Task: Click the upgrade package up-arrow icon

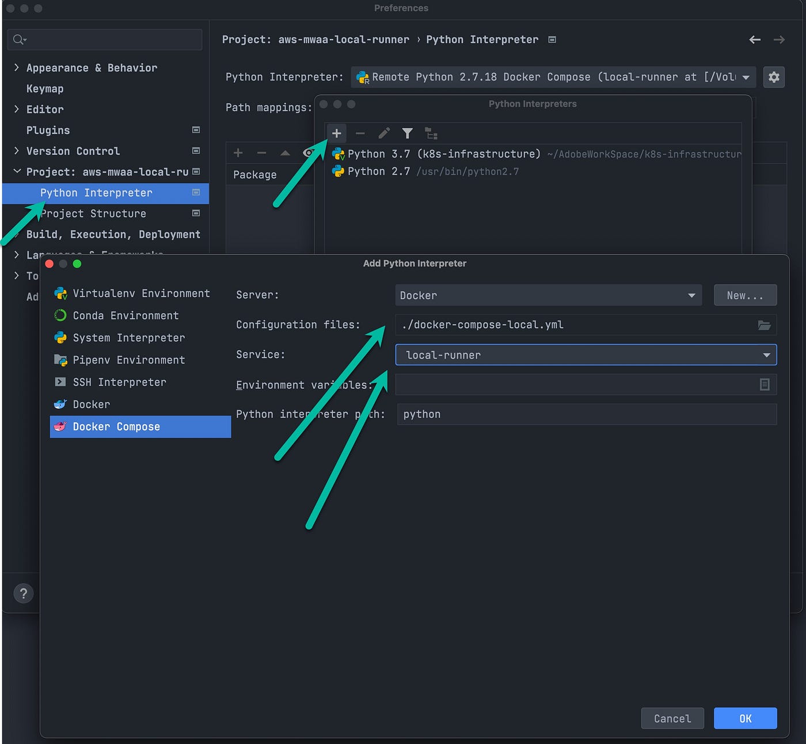Action: point(285,153)
